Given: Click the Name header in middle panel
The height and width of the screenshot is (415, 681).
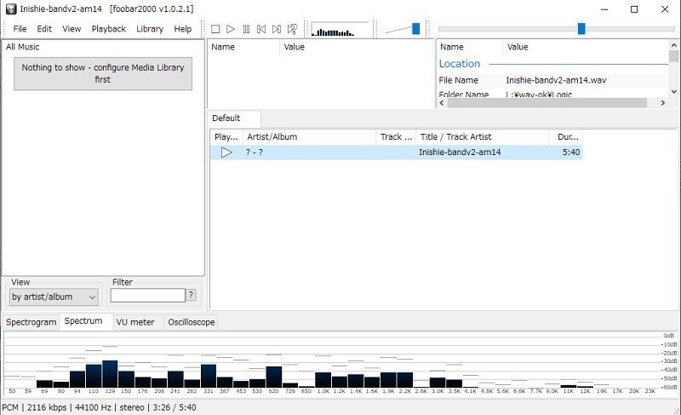Looking at the screenshot, I should (223, 47).
